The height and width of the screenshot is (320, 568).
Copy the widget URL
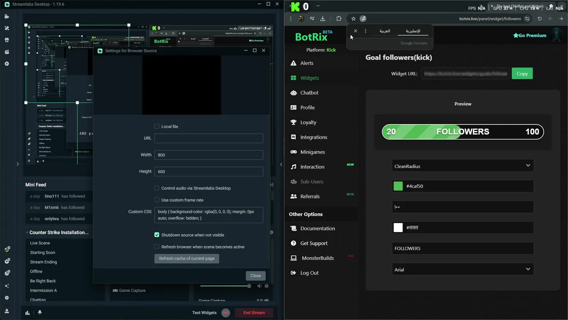[x=522, y=74]
